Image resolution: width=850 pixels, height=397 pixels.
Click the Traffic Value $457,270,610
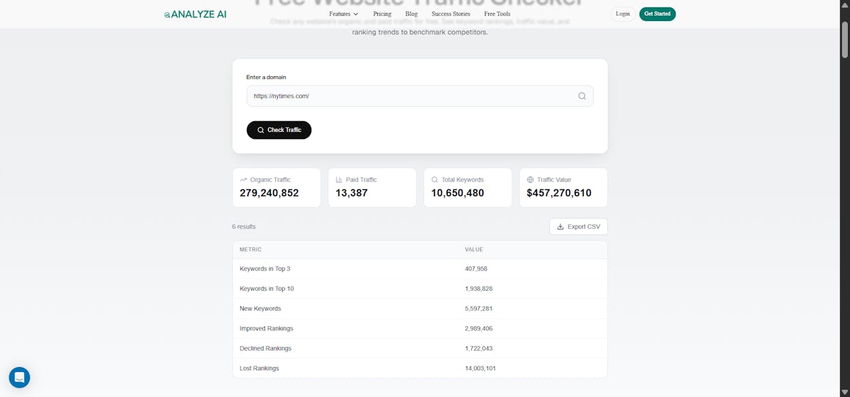pyautogui.click(x=559, y=193)
